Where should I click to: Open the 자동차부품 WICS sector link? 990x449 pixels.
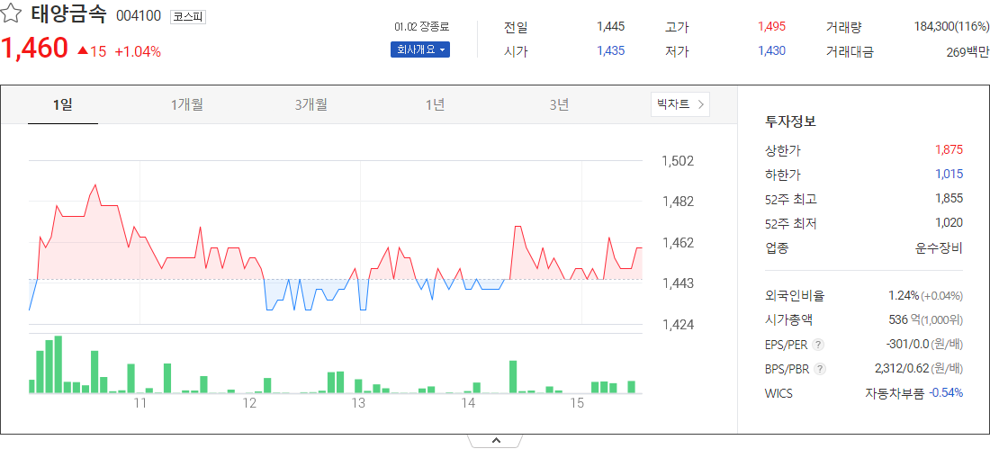point(894,393)
